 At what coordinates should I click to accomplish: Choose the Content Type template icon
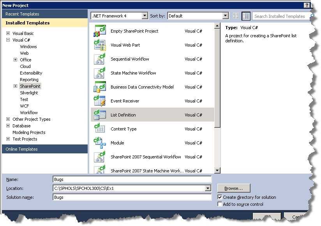point(100,129)
